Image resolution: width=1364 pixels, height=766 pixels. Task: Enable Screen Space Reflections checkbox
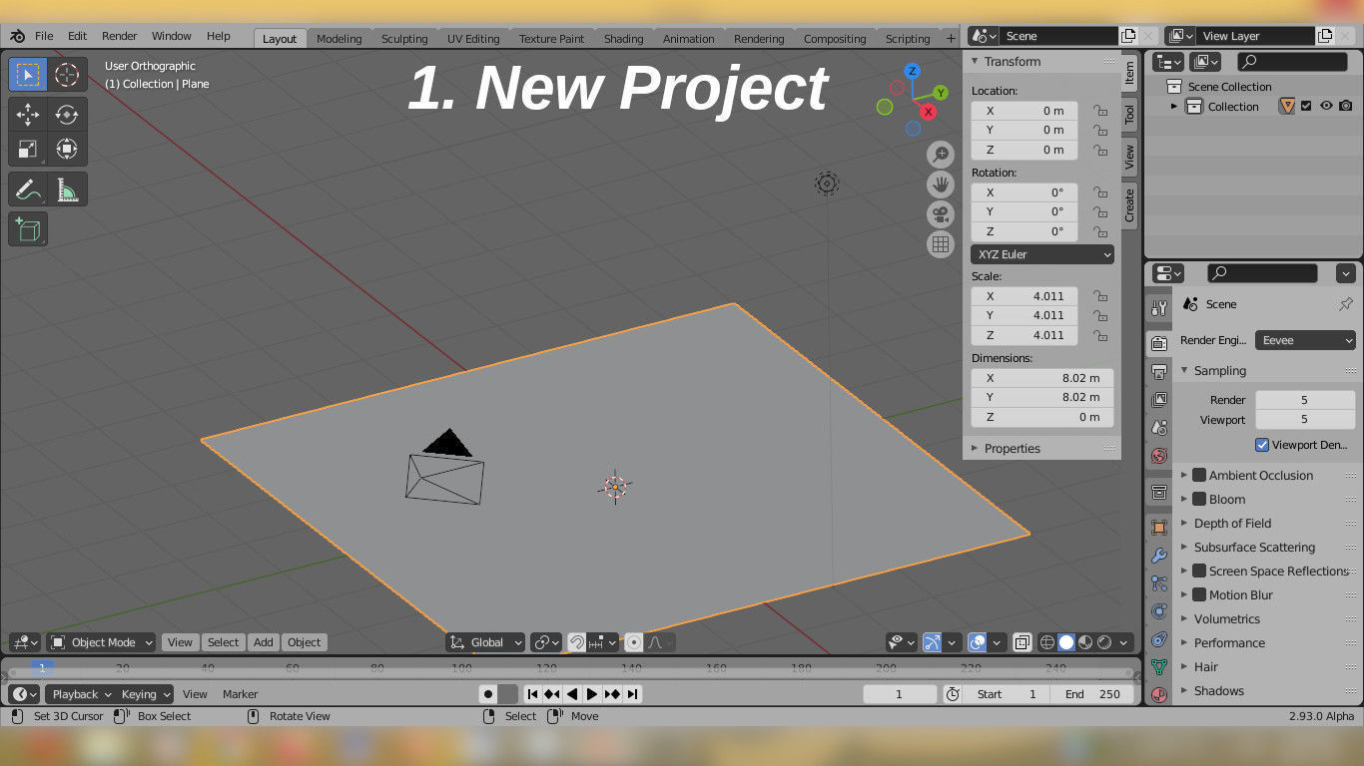(x=1199, y=572)
